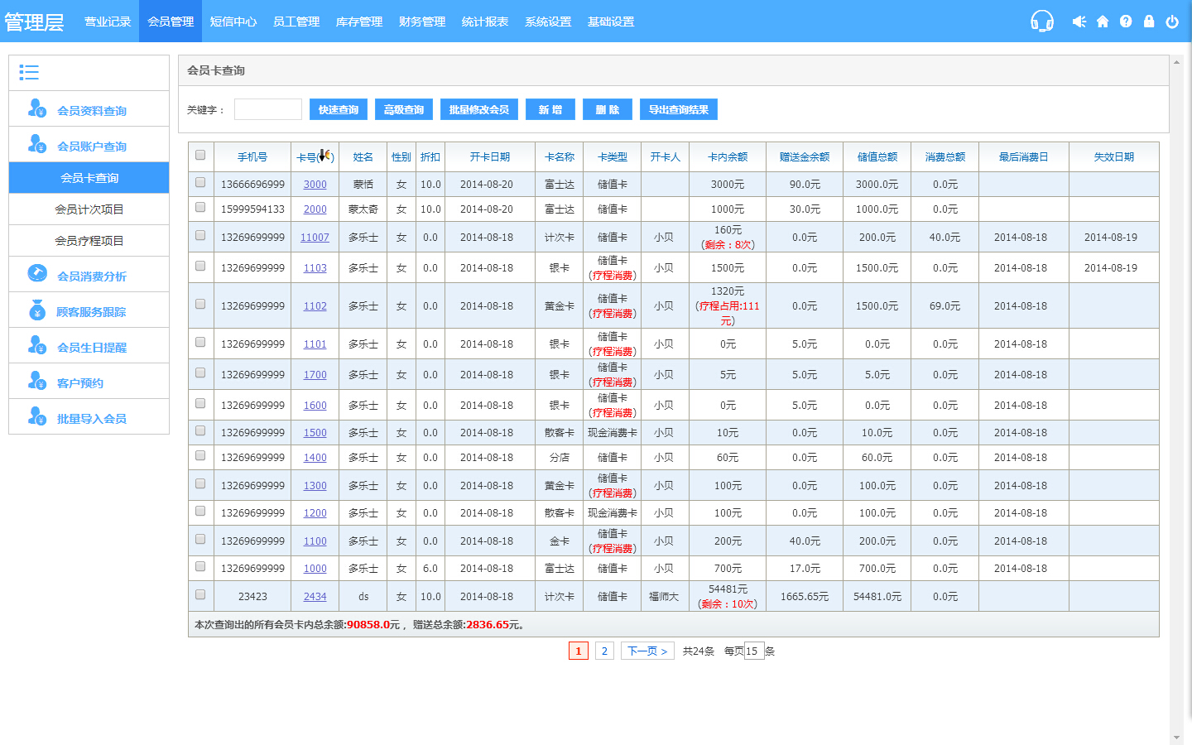Open the 财务管理 top menu
The image size is (1192, 745).
coord(422,22)
